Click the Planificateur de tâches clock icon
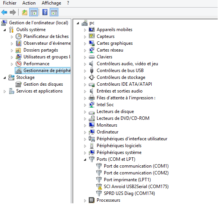This screenshot has width=218, height=204. (x=19, y=36)
